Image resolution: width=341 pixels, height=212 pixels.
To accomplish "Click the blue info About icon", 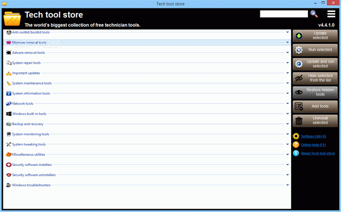I will tap(296, 153).
